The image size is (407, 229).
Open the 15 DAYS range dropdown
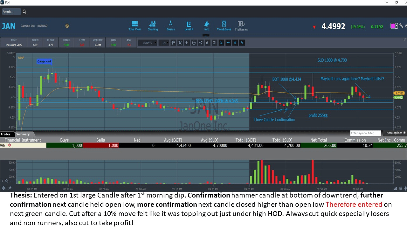click(148, 43)
